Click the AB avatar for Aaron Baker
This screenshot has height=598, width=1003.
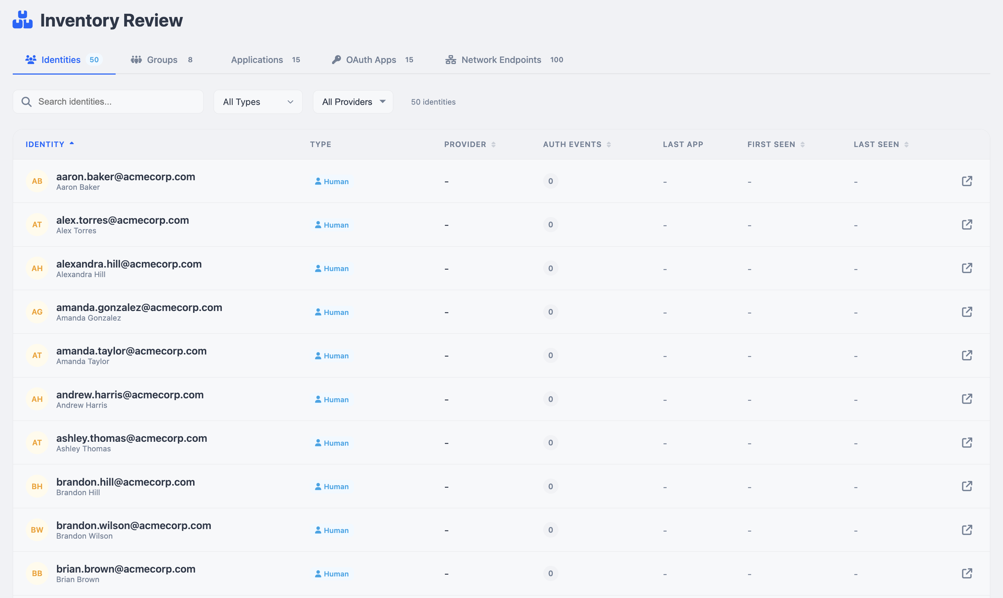37,181
